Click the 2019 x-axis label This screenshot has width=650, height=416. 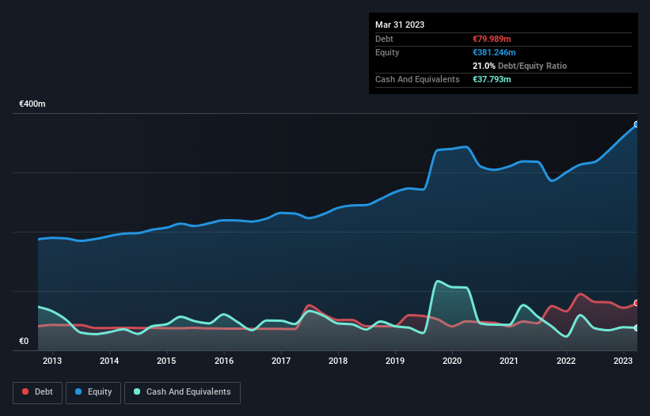(395, 361)
